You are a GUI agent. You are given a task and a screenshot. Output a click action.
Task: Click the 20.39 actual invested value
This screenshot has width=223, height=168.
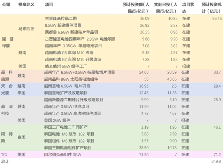(x=172, y=72)
